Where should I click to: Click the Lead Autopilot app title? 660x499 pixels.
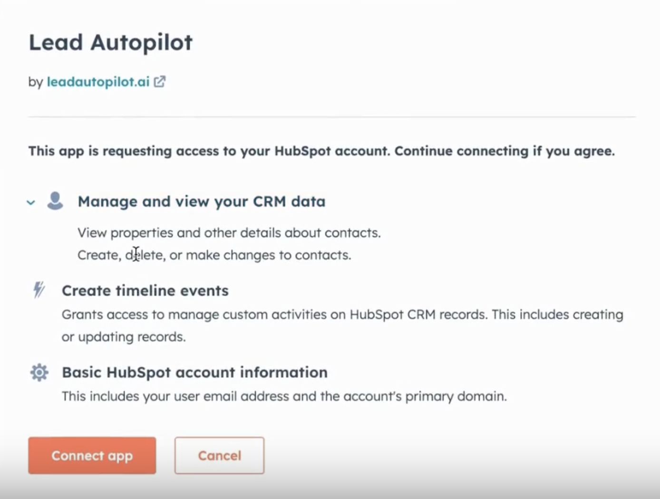[x=111, y=42]
